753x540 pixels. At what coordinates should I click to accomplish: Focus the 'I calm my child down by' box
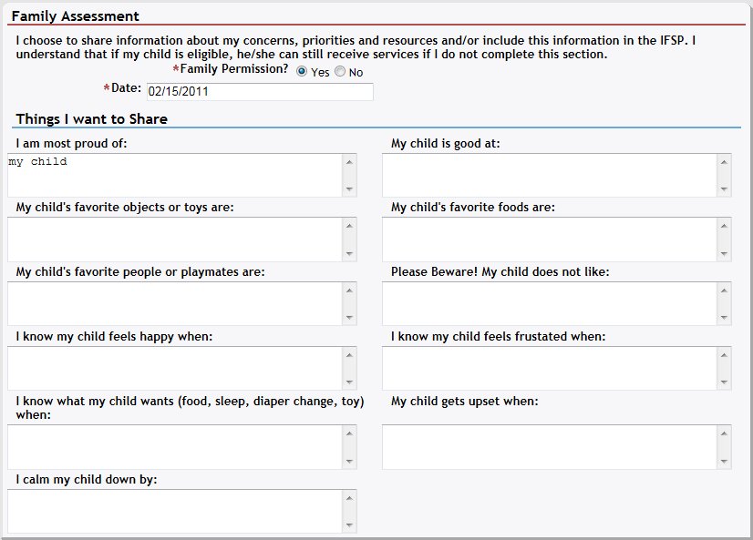tap(174, 511)
